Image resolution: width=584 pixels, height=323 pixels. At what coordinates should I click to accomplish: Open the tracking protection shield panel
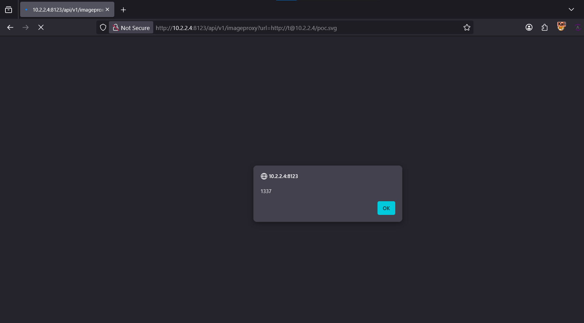(x=103, y=28)
